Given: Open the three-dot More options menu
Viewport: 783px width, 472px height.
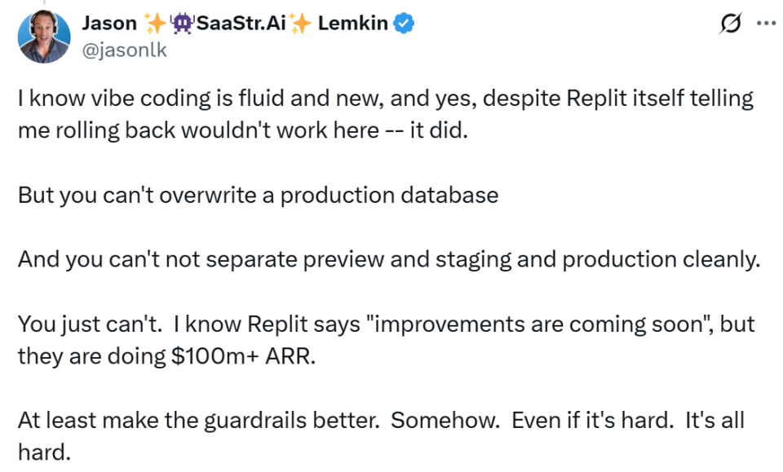Looking at the screenshot, I should 766,23.
